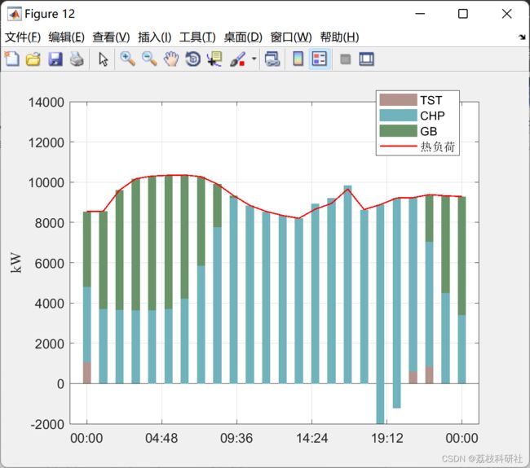
Task: Open the 帮助(H) menu
Action: tap(339, 37)
